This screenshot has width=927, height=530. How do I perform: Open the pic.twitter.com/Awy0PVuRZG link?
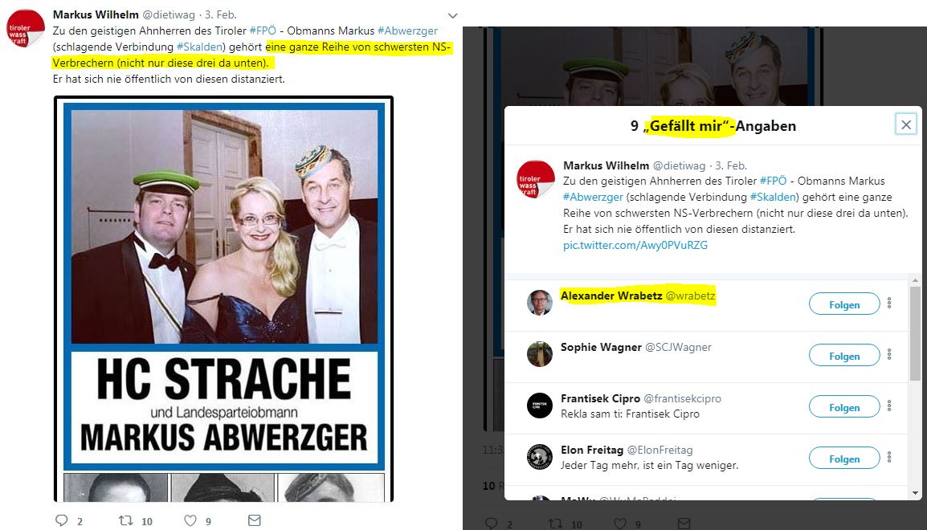[635, 245]
